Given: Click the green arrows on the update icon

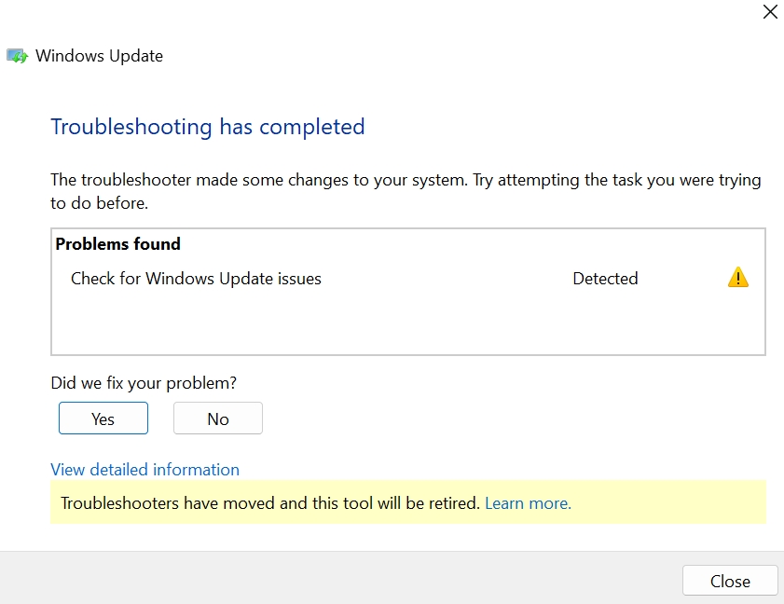Looking at the screenshot, I should [19, 58].
